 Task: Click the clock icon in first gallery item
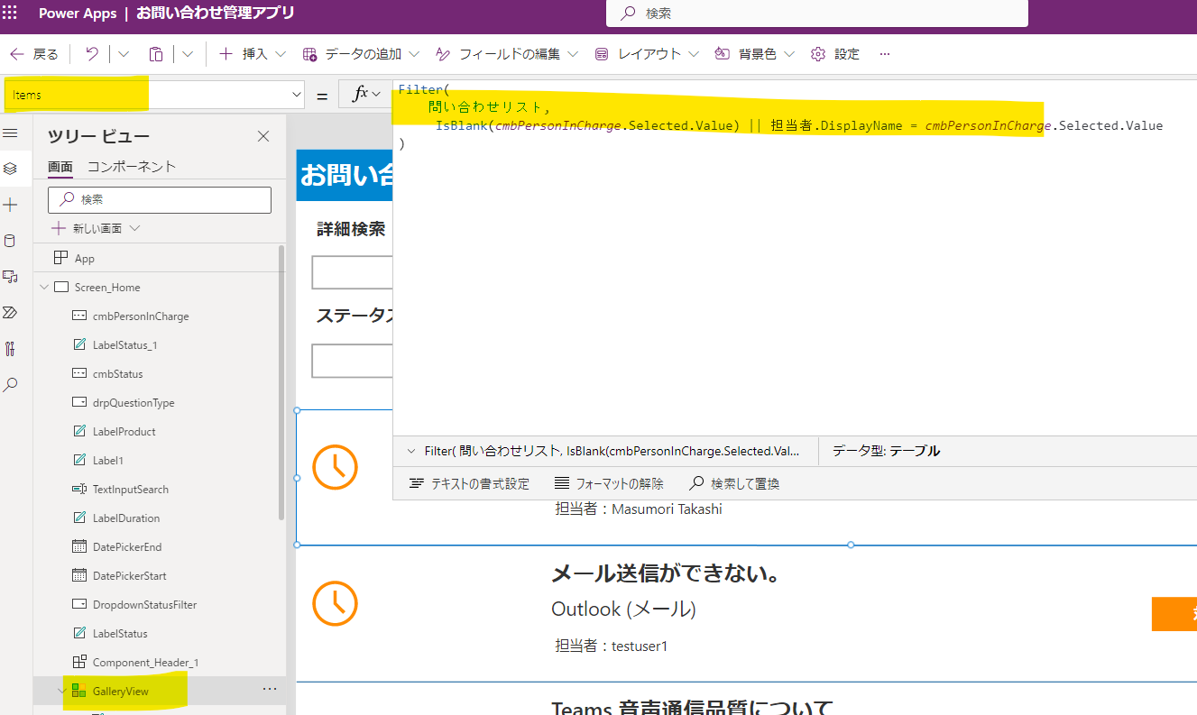click(x=335, y=467)
